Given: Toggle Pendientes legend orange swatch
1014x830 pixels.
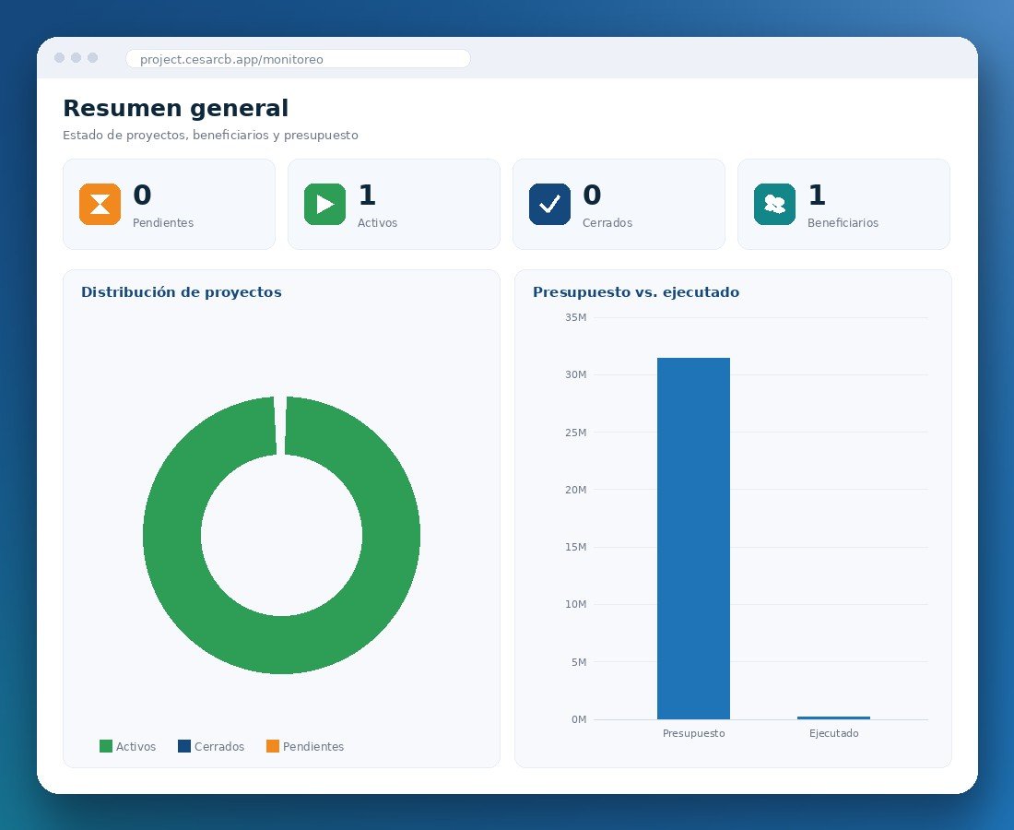Looking at the screenshot, I should point(273,746).
